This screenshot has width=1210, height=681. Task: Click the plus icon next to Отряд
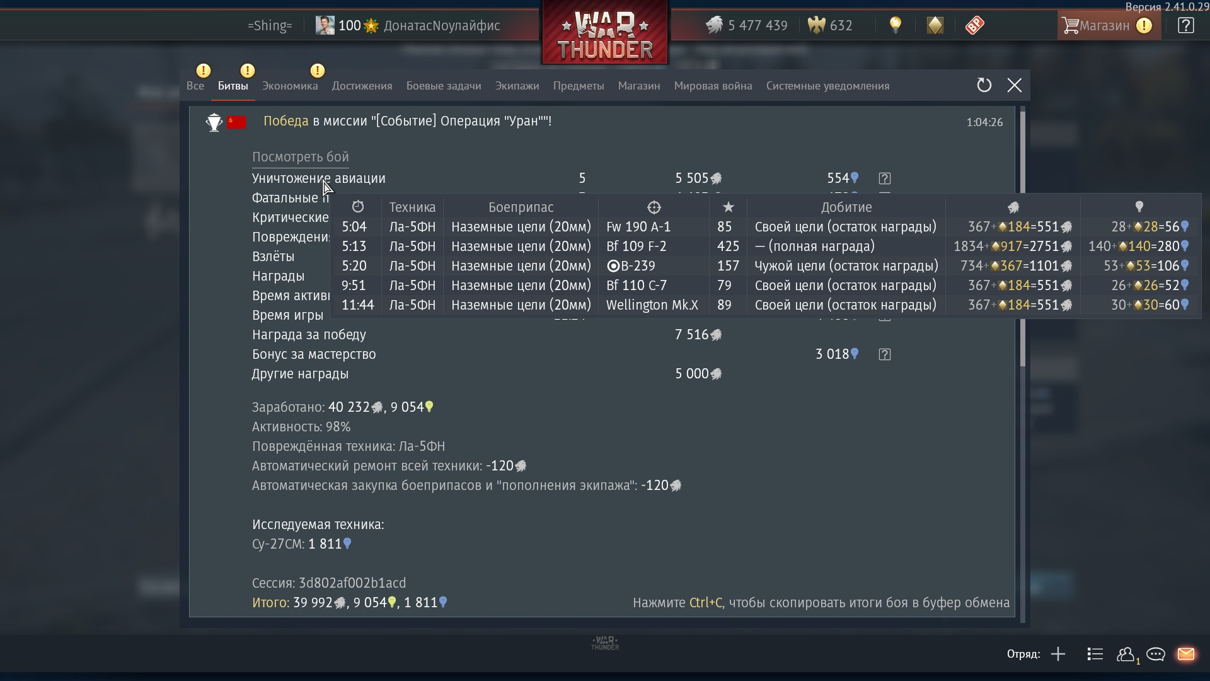tap(1058, 654)
